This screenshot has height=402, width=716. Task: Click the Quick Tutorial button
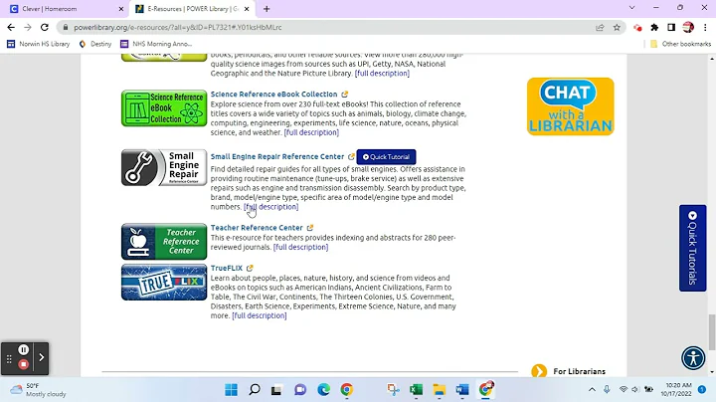coord(386,156)
